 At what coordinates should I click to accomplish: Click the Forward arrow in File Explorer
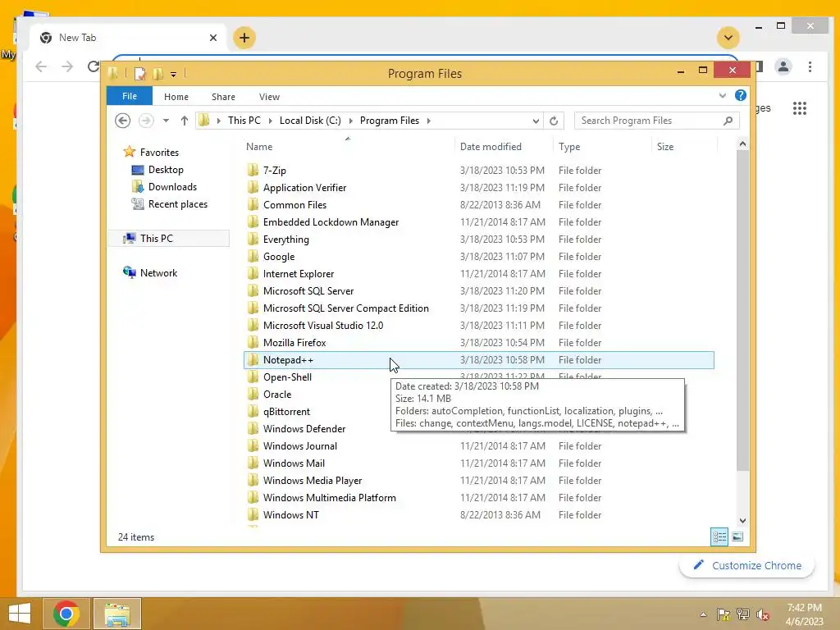point(146,121)
